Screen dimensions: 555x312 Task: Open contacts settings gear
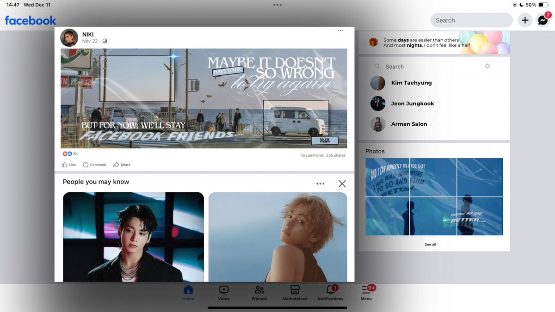pos(487,66)
